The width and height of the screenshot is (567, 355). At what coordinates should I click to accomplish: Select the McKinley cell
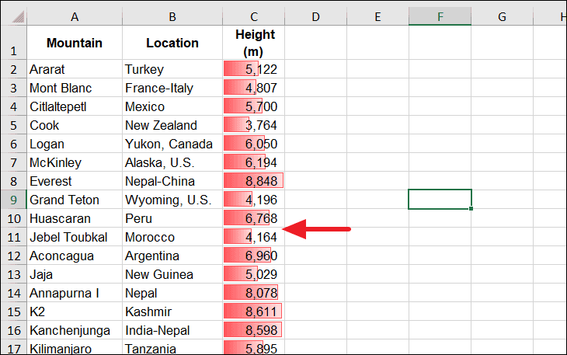pos(75,162)
